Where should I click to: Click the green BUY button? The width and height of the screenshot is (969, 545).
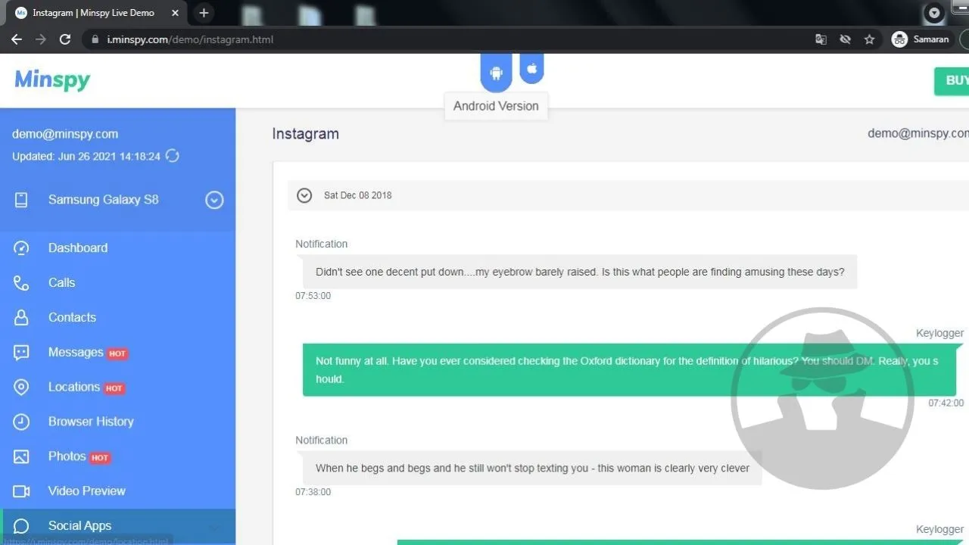pyautogui.click(x=952, y=80)
